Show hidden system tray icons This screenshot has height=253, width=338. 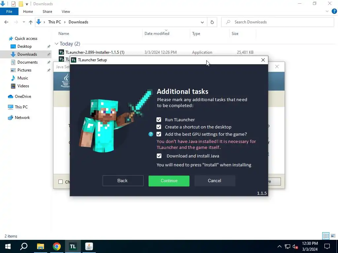[x=279, y=246]
